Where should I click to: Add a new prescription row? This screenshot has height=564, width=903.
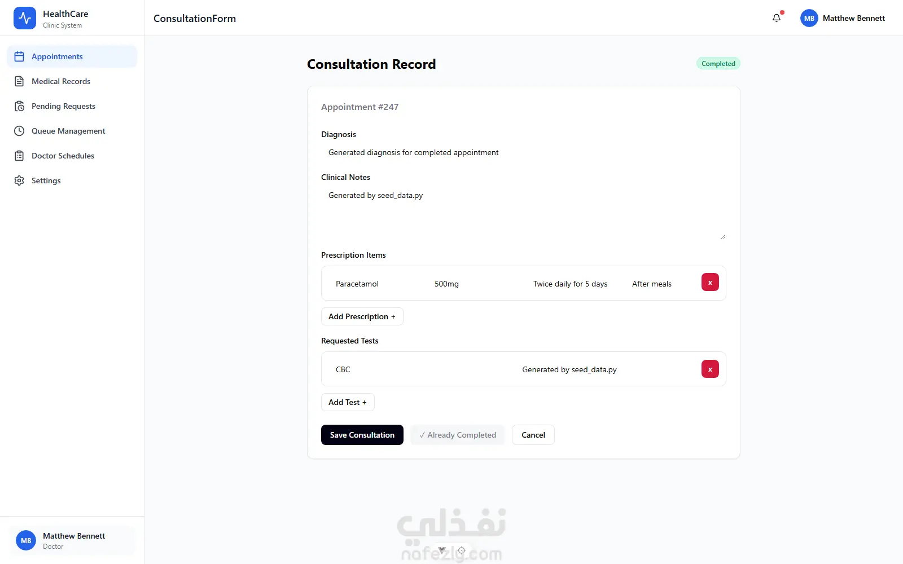[x=362, y=316]
